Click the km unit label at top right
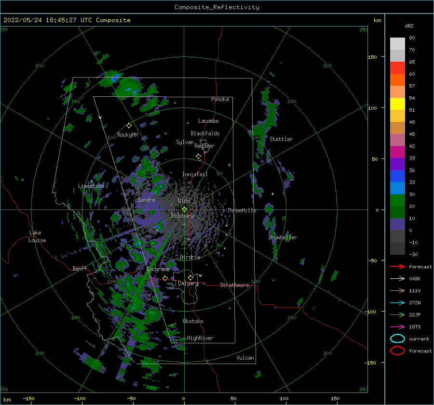The height and width of the screenshot is (405, 434). pyautogui.click(x=378, y=20)
